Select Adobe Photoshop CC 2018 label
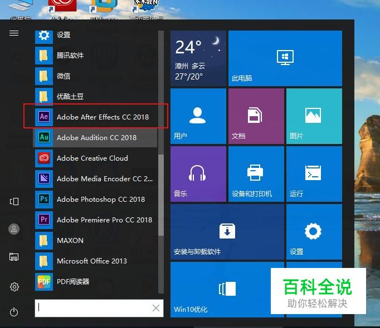Image resolution: width=380 pixels, height=328 pixels. [101, 200]
